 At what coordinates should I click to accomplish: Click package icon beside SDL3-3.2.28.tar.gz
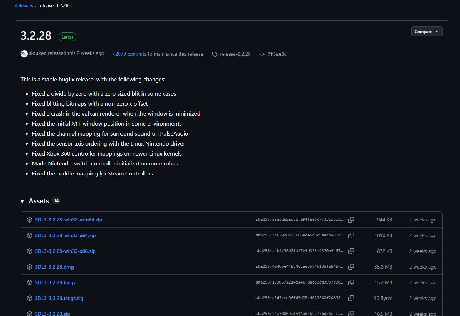[x=30, y=282]
